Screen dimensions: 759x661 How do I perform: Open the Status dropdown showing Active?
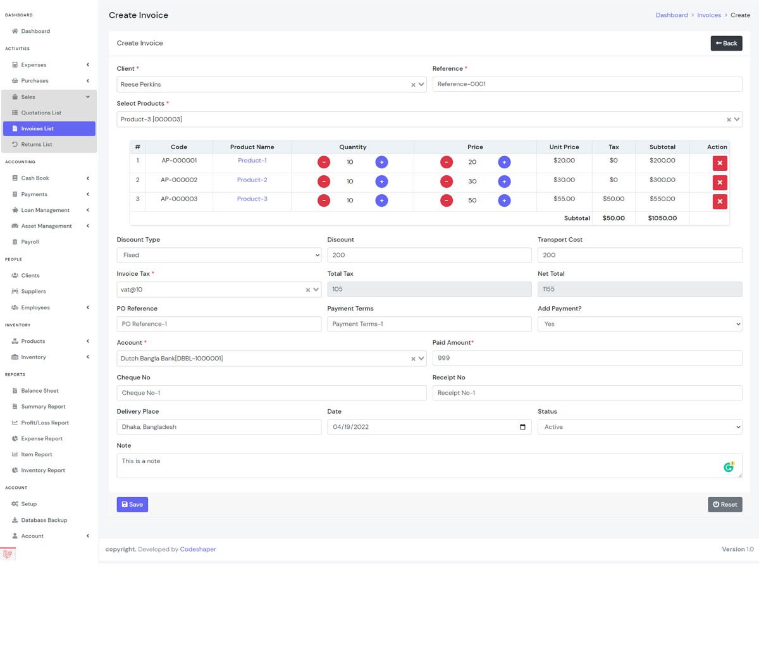click(x=639, y=427)
